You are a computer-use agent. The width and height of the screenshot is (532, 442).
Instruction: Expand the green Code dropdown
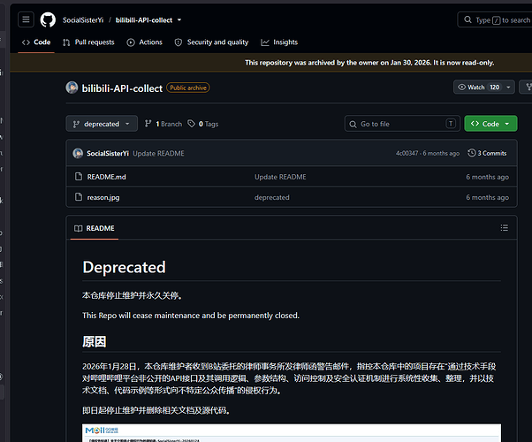[x=490, y=124]
